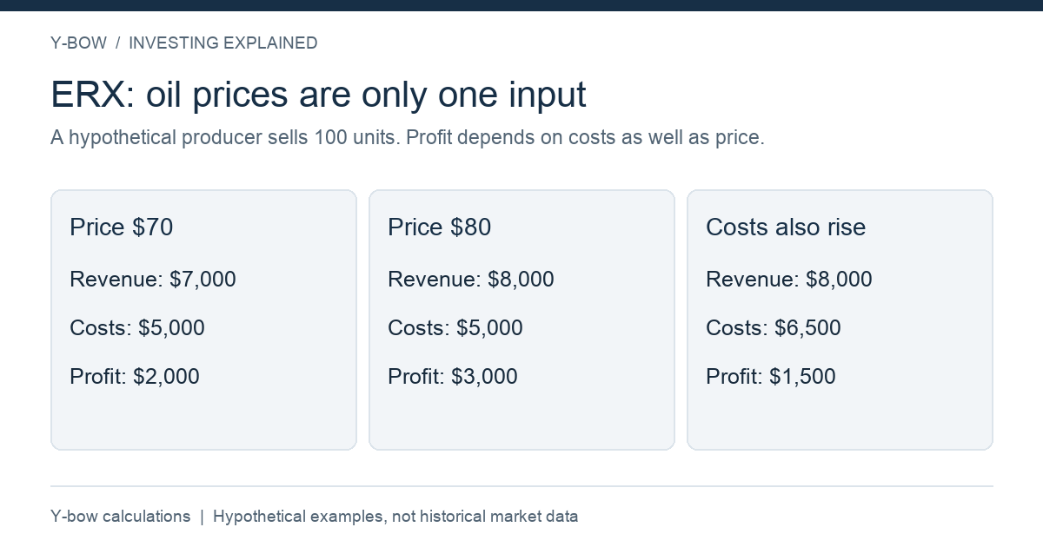Select the 'Price $80' card heading
The image size is (1043, 547).
(x=440, y=227)
